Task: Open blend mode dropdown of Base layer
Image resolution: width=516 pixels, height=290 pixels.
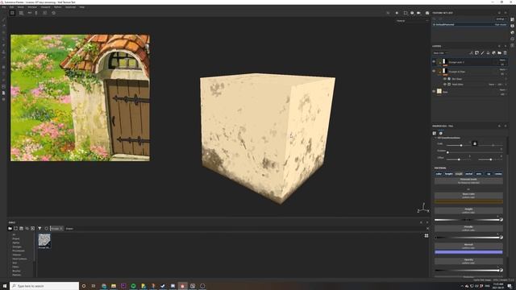Action: click(502, 89)
